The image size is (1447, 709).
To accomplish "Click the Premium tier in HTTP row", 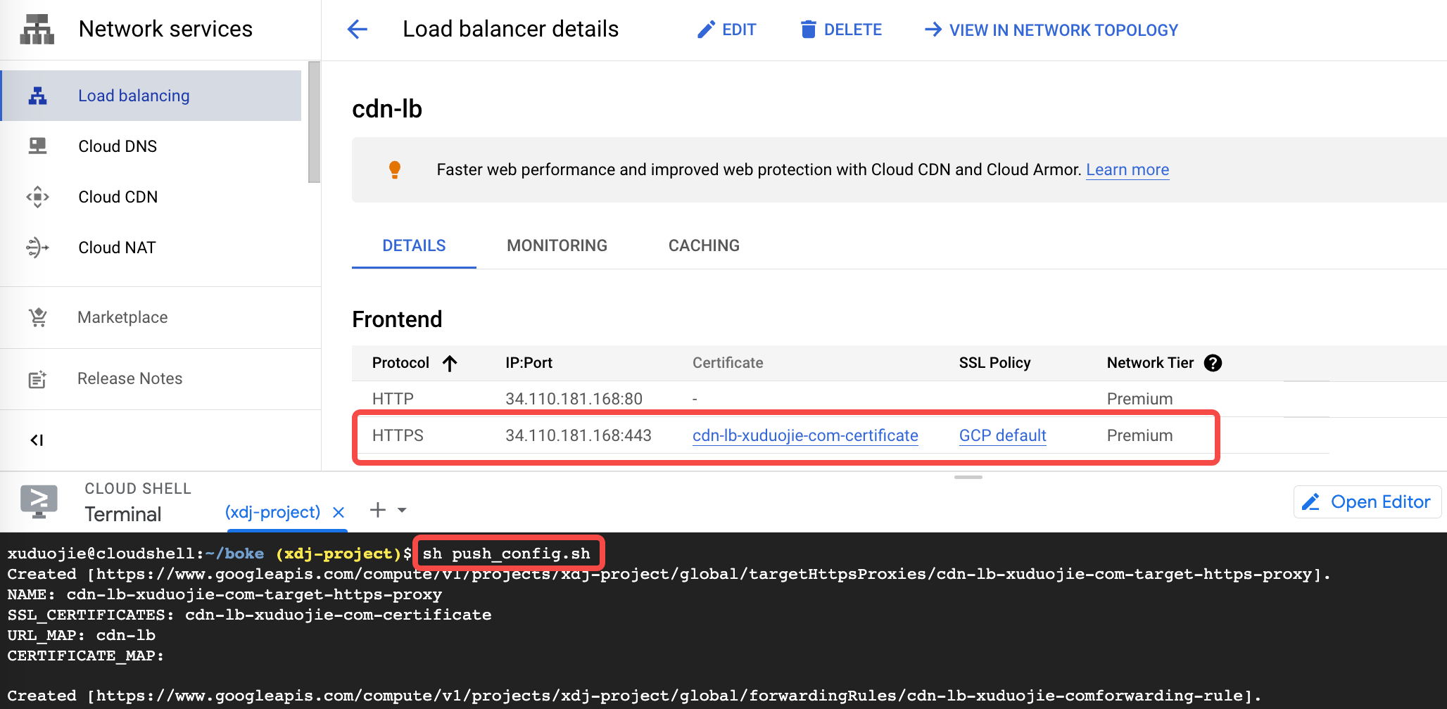I will tap(1139, 399).
